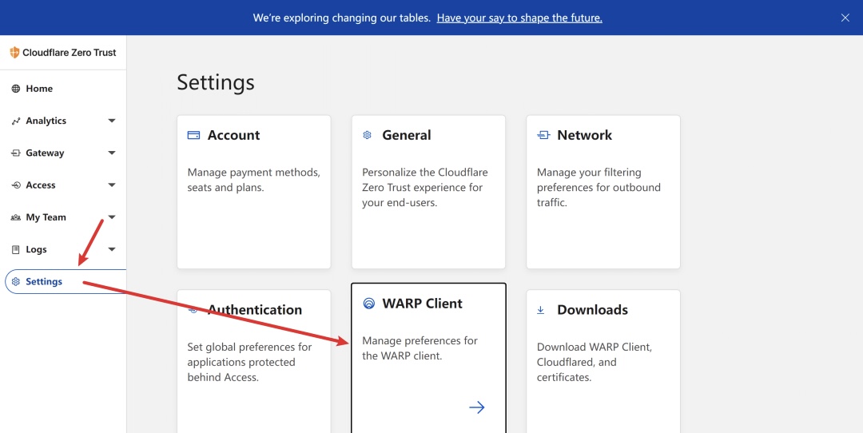Image resolution: width=863 pixels, height=433 pixels.
Task: Open the Account settings card
Action: 254,192
